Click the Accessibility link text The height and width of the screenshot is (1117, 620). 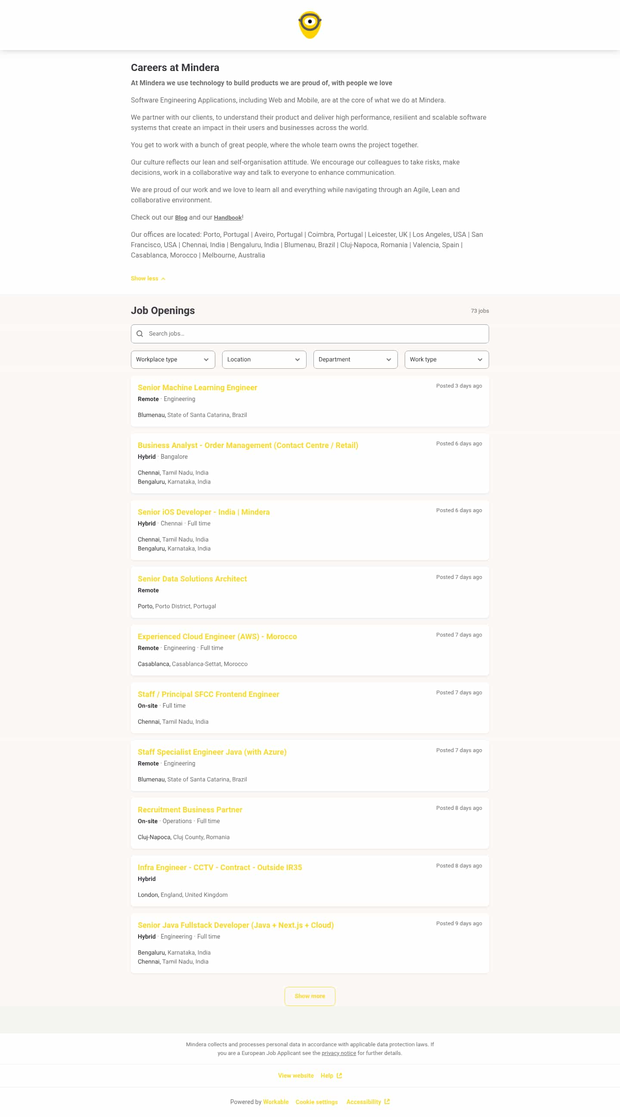(363, 1101)
